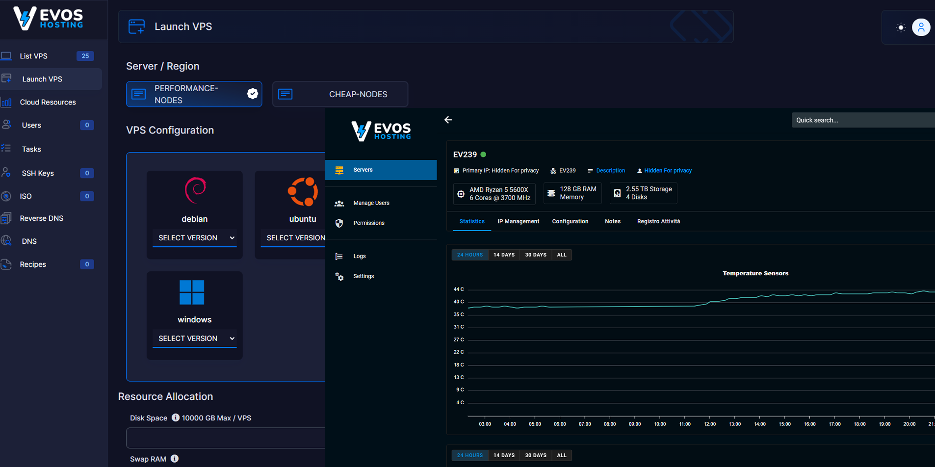Viewport: 935px width, 467px height.
Task: Expand Windows SELECT VERSION dropdown
Action: (195, 338)
